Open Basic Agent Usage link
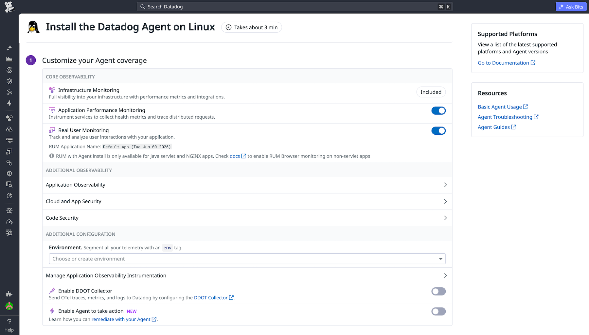This screenshot has height=335, width=589. [503, 107]
